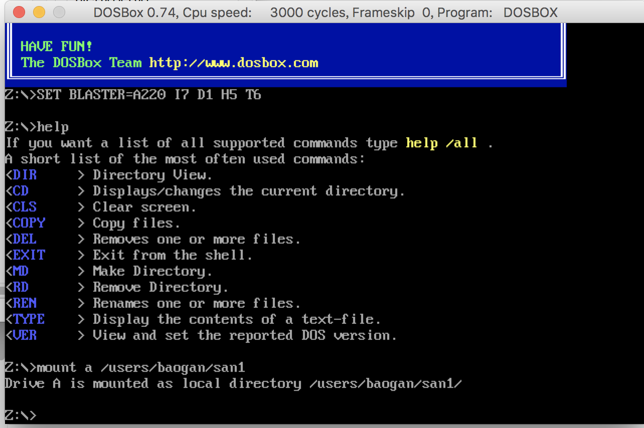Close the DOSBox window with red button
This screenshot has height=428, width=644.
pos(18,12)
